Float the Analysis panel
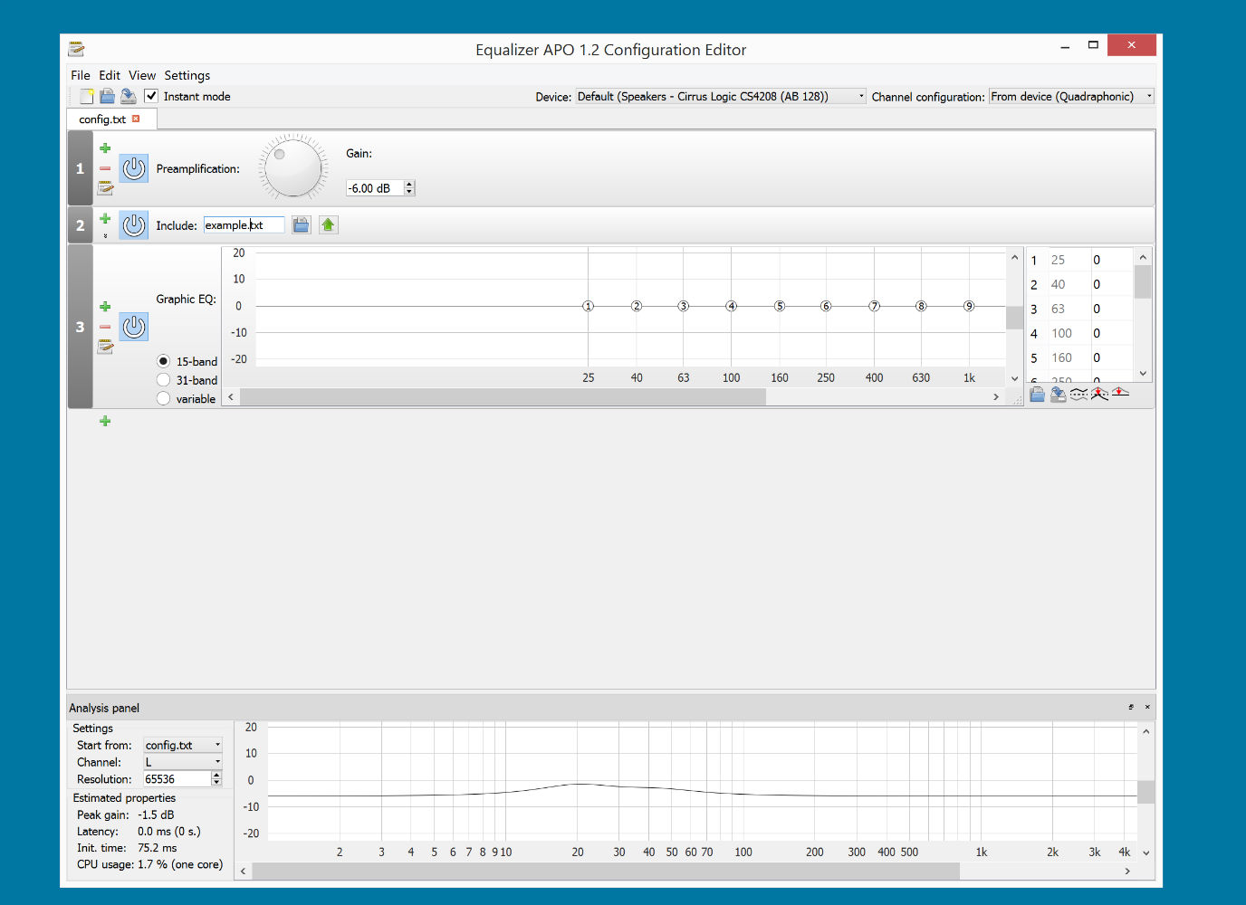The image size is (1246, 905). 1131,707
